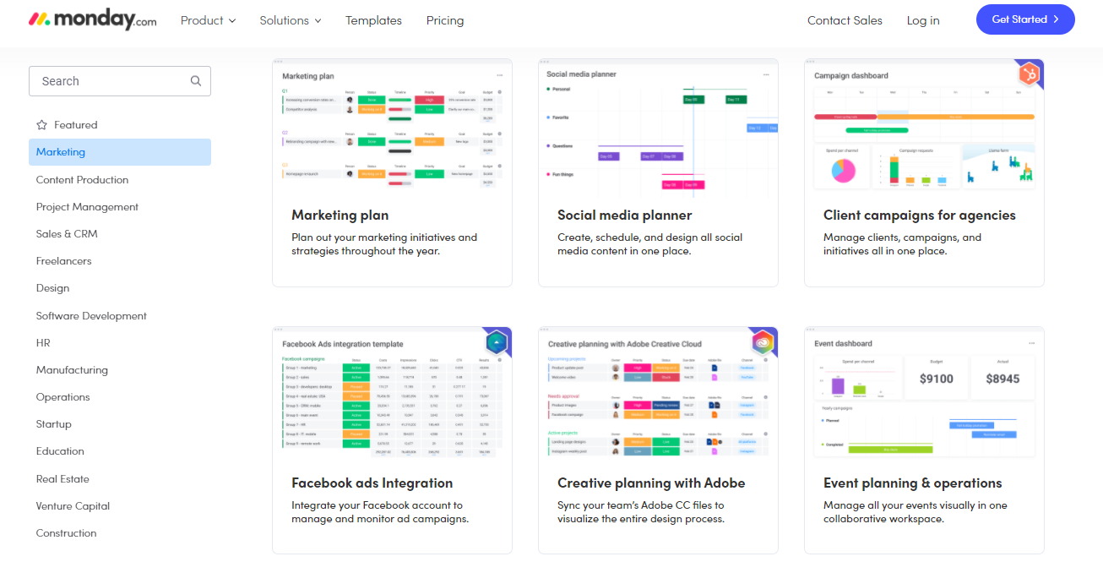The width and height of the screenshot is (1103, 562).
Task: Focus the template Search field
Action: tap(110, 81)
